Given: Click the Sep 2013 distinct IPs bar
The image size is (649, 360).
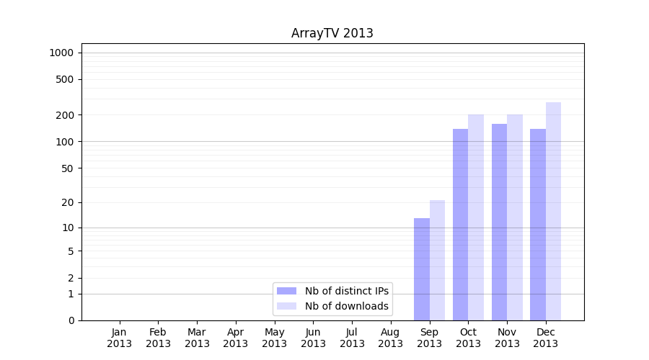Looking at the screenshot, I should point(422,269).
